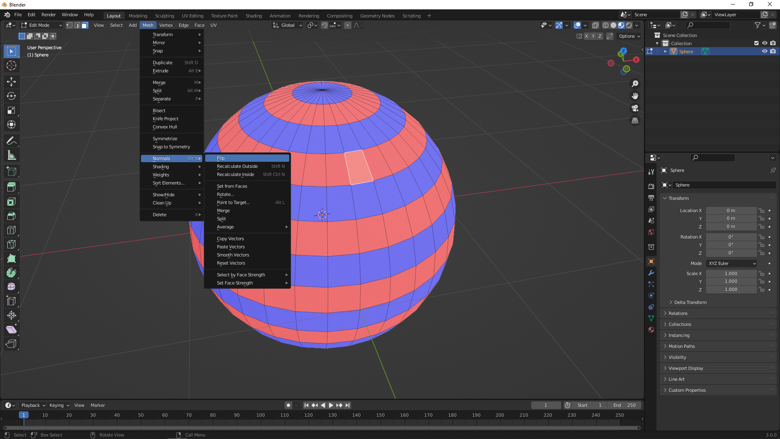Screen dimensions: 780x439
Task: Click outliner search field
Action: tap(708, 25)
